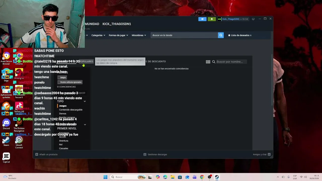
Task: Open 'Lista de deseados' wishlist
Action: (240, 35)
